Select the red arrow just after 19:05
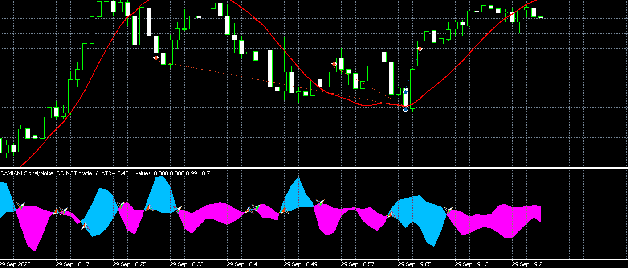 [x=420, y=49]
